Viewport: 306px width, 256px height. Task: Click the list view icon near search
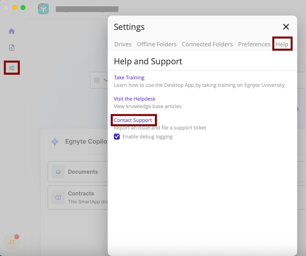[x=96, y=80]
